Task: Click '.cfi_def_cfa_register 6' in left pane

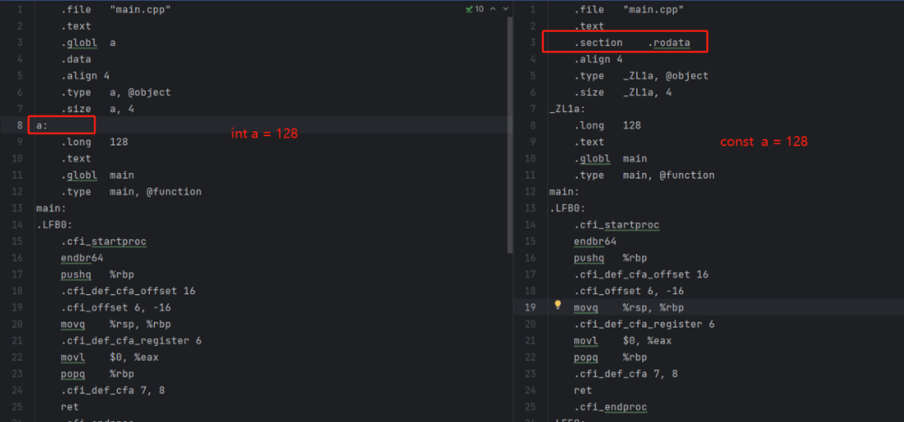Action: click(x=131, y=341)
